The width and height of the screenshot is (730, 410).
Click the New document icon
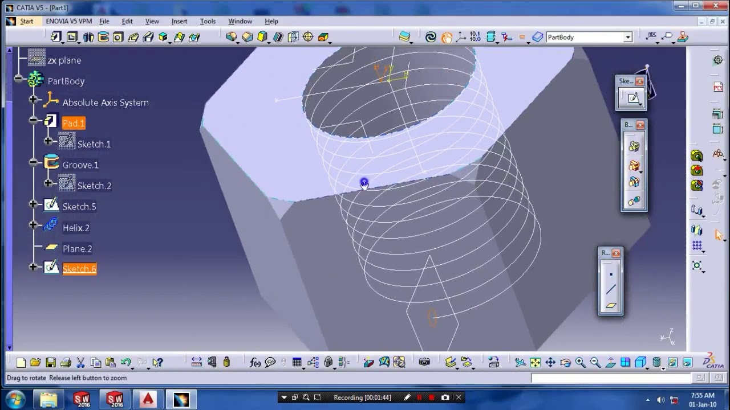click(21, 362)
